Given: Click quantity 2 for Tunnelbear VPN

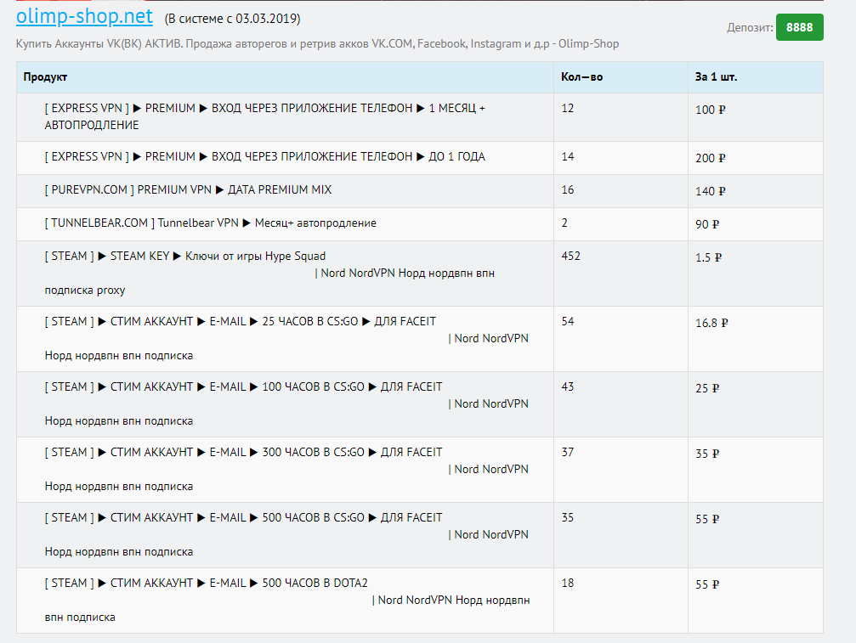Looking at the screenshot, I should tap(564, 223).
